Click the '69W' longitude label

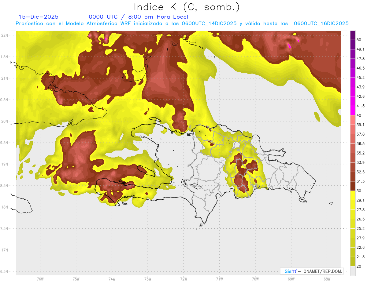pyautogui.click(x=291, y=279)
